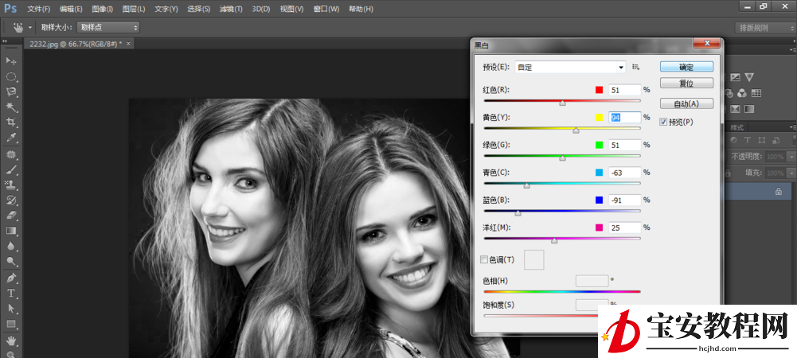
Task: Open the Hand tool preset picker arrow
Action: click(x=30, y=27)
